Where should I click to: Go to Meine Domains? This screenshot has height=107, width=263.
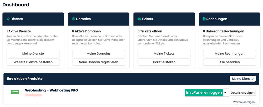click(x=99, y=53)
